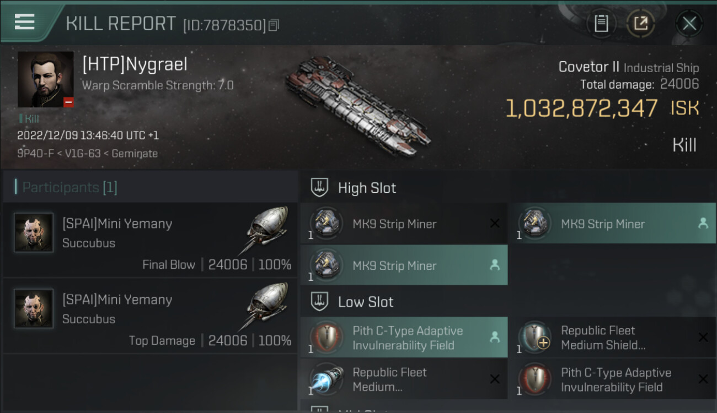This screenshot has height=413, width=717.
Task: Collapse the Low Slot section header
Action: 366,302
